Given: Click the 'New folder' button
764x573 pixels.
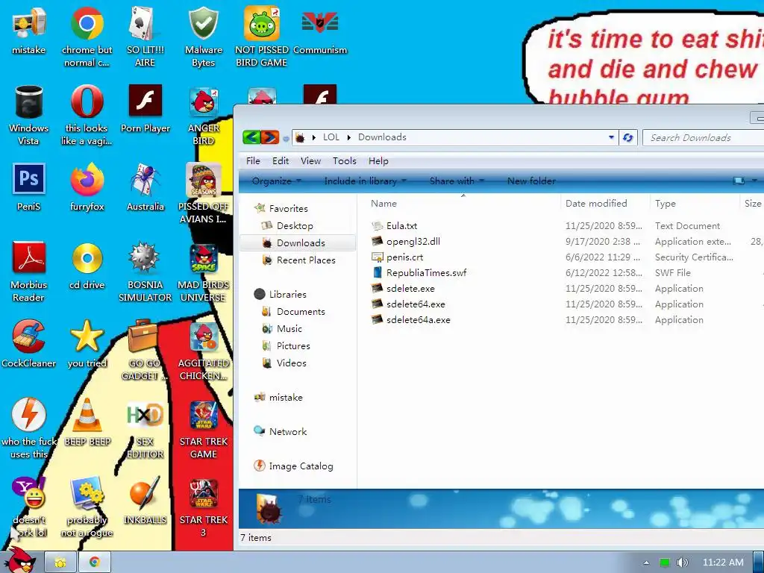Looking at the screenshot, I should tap(531, 181).
